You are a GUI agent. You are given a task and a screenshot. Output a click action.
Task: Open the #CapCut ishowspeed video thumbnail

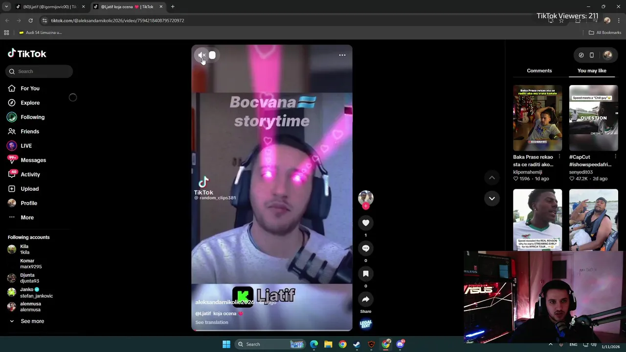(x=593, y=118)
